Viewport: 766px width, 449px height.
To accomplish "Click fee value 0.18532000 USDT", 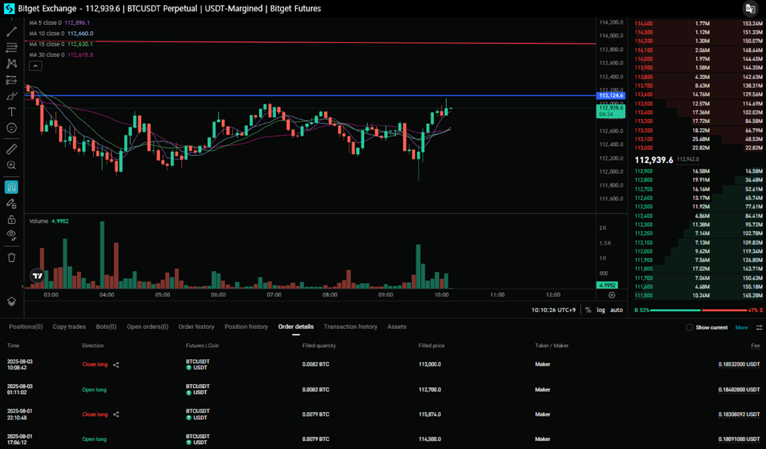I will (739, 364).
